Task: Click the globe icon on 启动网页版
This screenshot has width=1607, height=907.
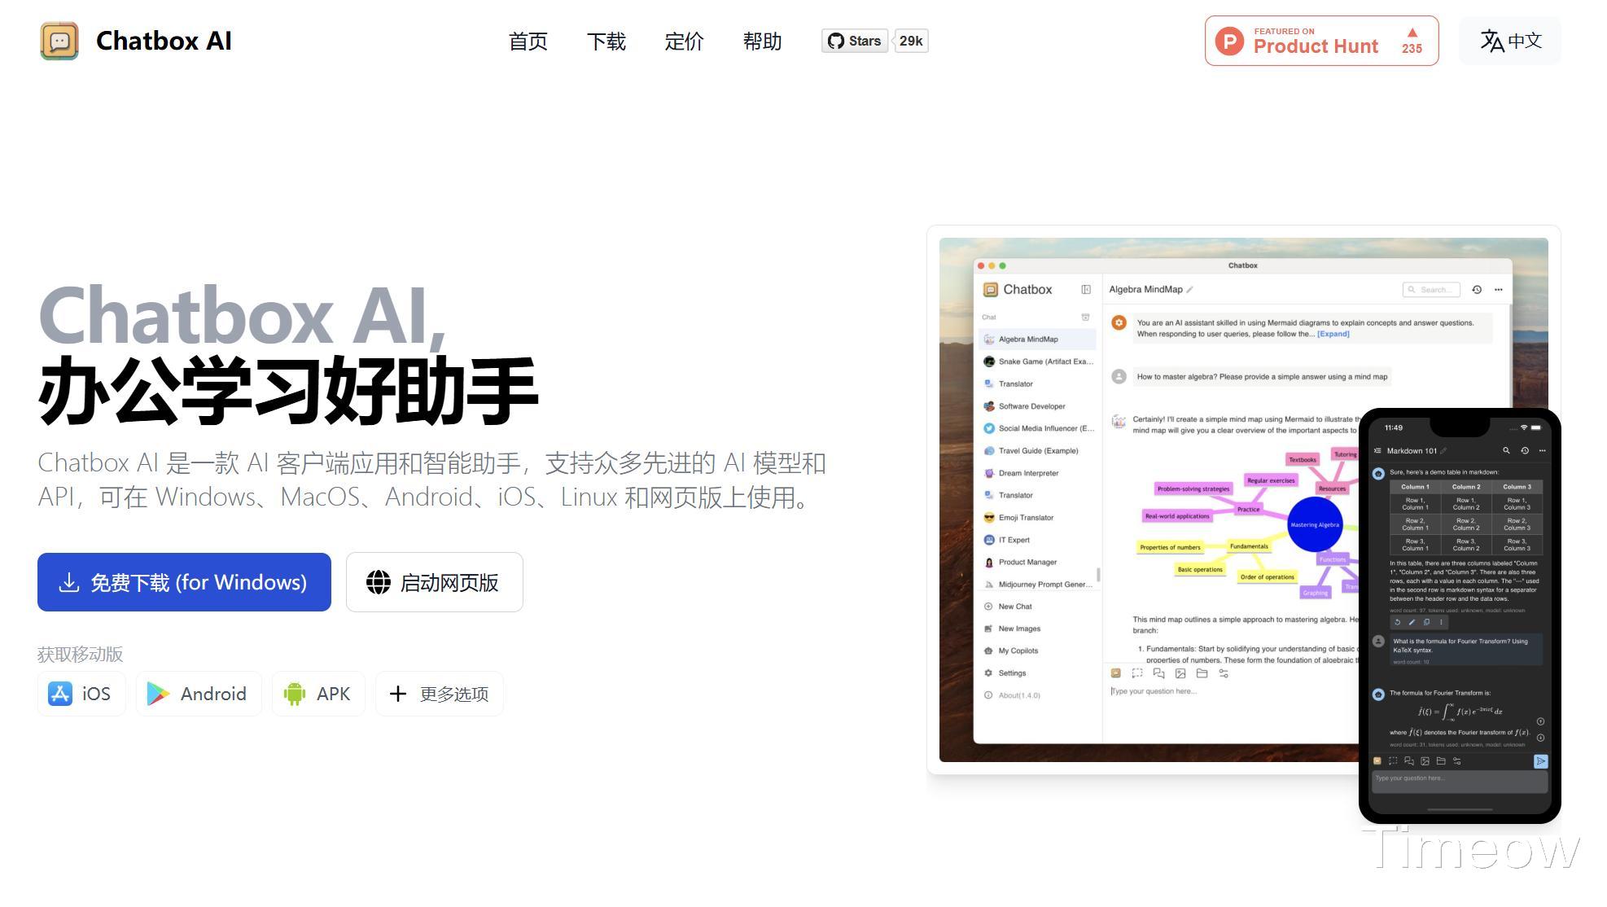Action: pos(378,582)
